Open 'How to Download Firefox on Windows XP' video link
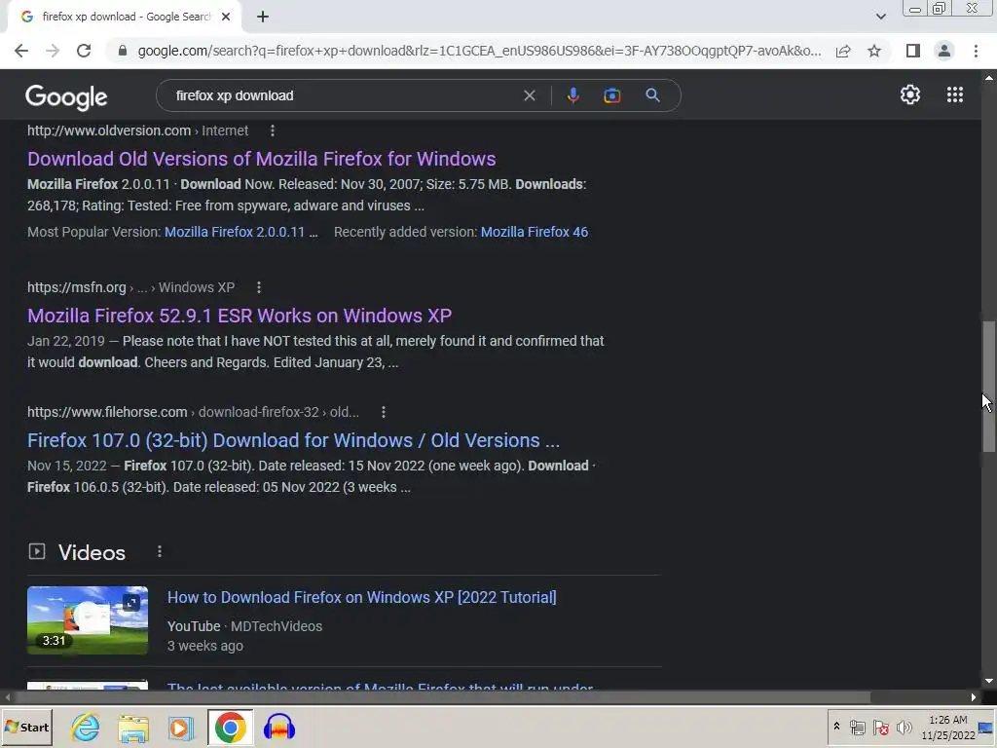The image size is (997, 748). 362,597
